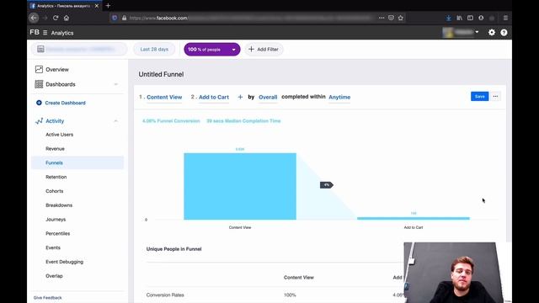Toggle Firefox sidebar icon
The width and height of the screenshot is (539, 303).
pyautogui.click(x=470, y=18)
